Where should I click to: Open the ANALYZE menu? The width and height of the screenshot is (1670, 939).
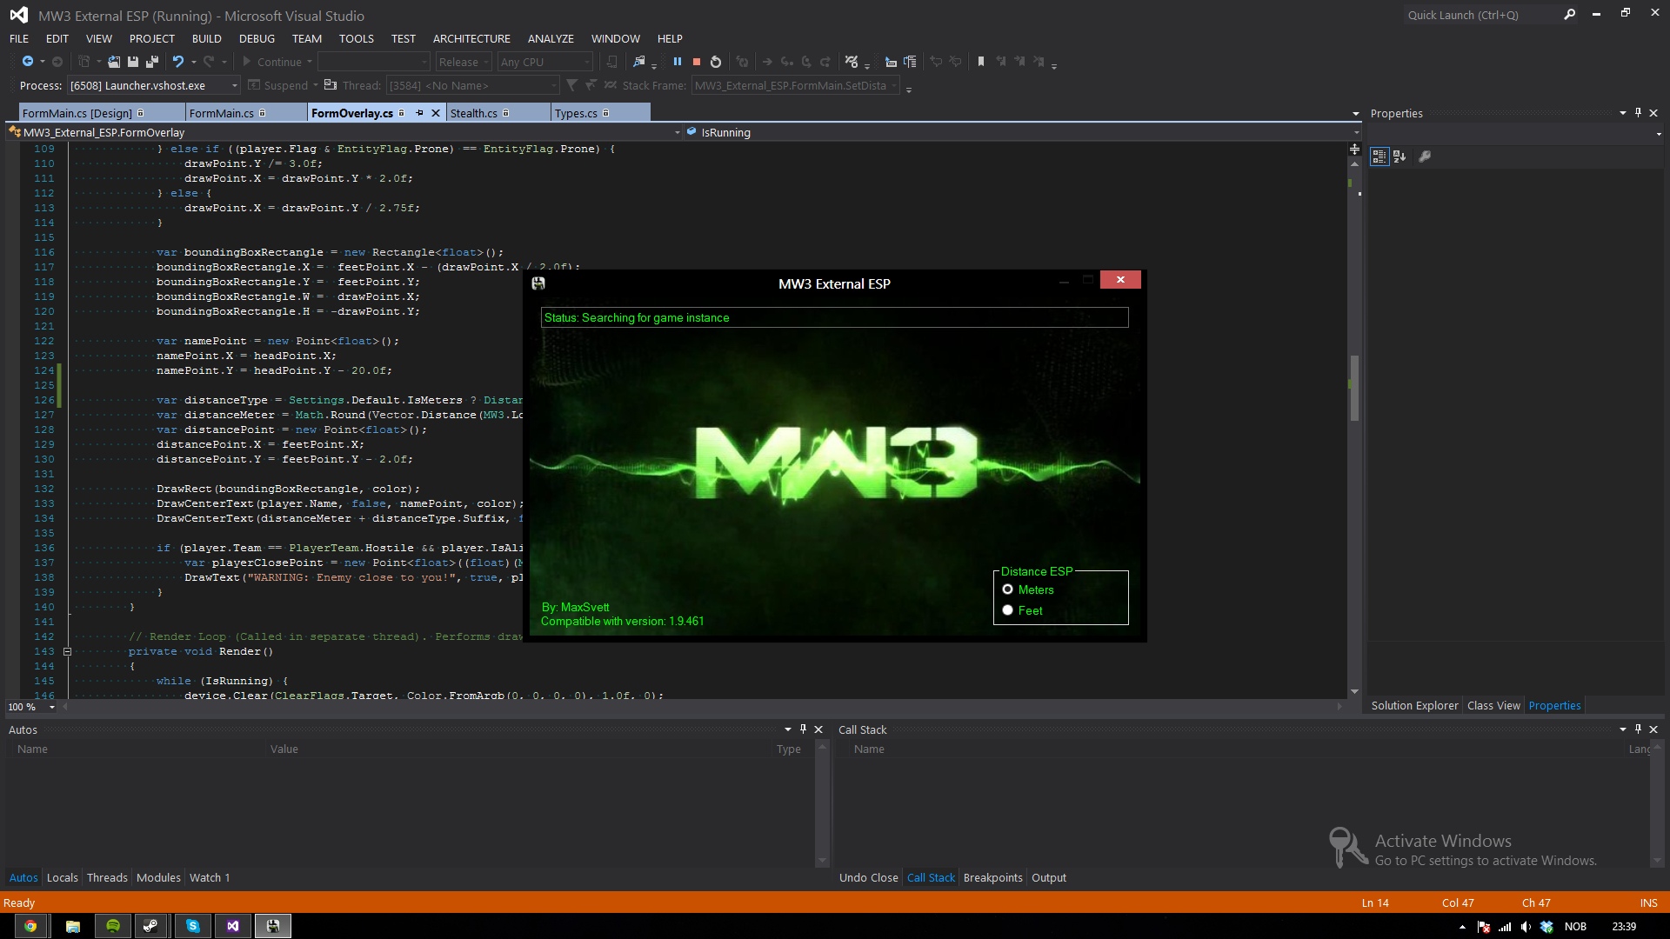coord(551,38)
